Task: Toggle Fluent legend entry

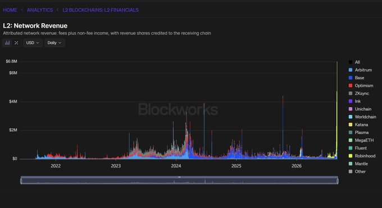Action: tap(358, 148)
